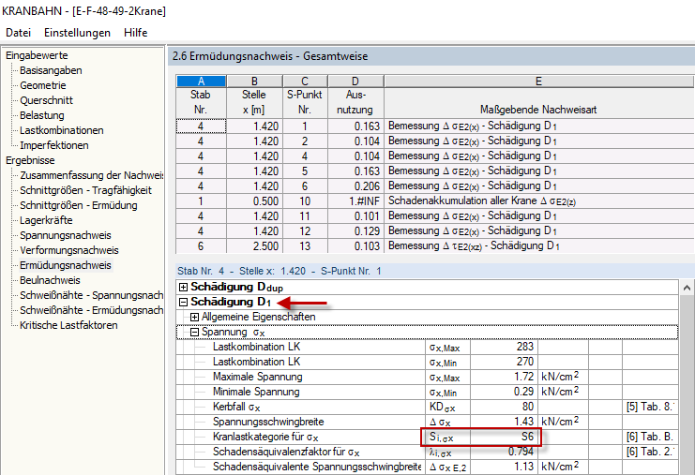Expand Allgemeine Eigenschaften node

click(194, 317)
